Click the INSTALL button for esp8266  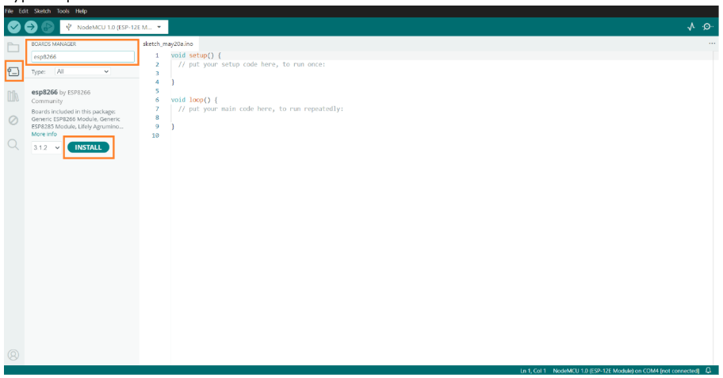(x=88, y=147)
